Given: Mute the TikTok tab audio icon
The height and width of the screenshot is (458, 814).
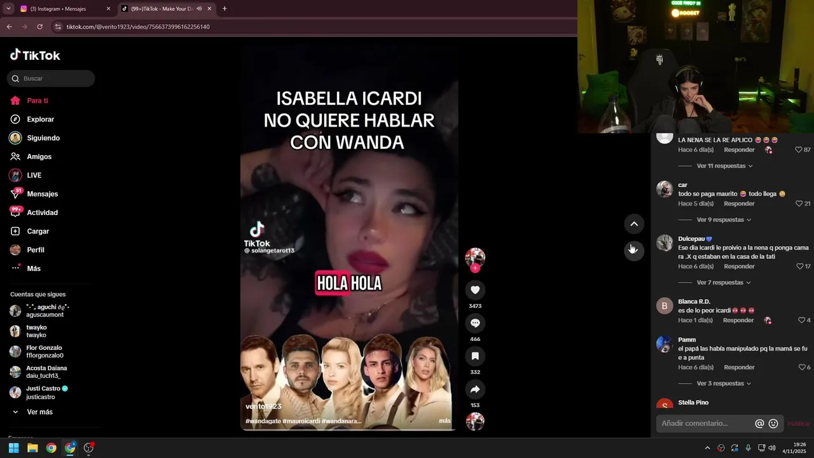Looking at the screenshot, I should (199, 9).
